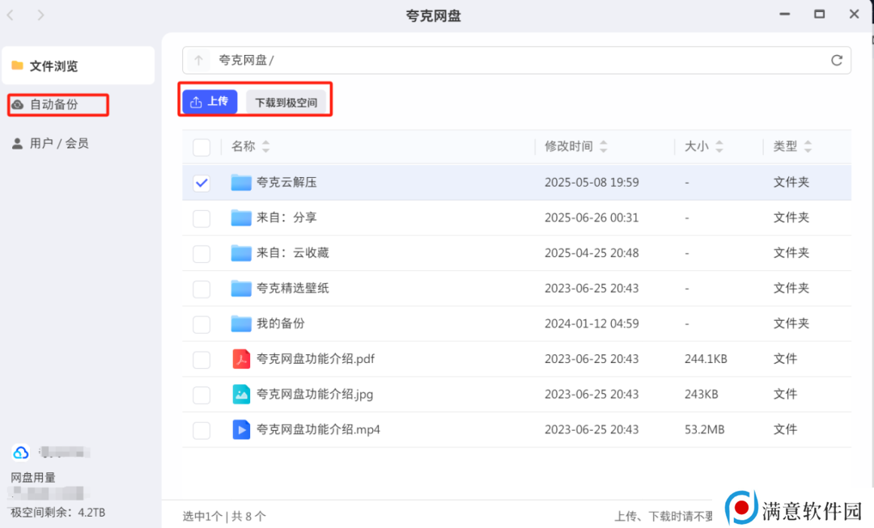
Task: Click the 来自：分享 folder icon
Action: (241, 218)
